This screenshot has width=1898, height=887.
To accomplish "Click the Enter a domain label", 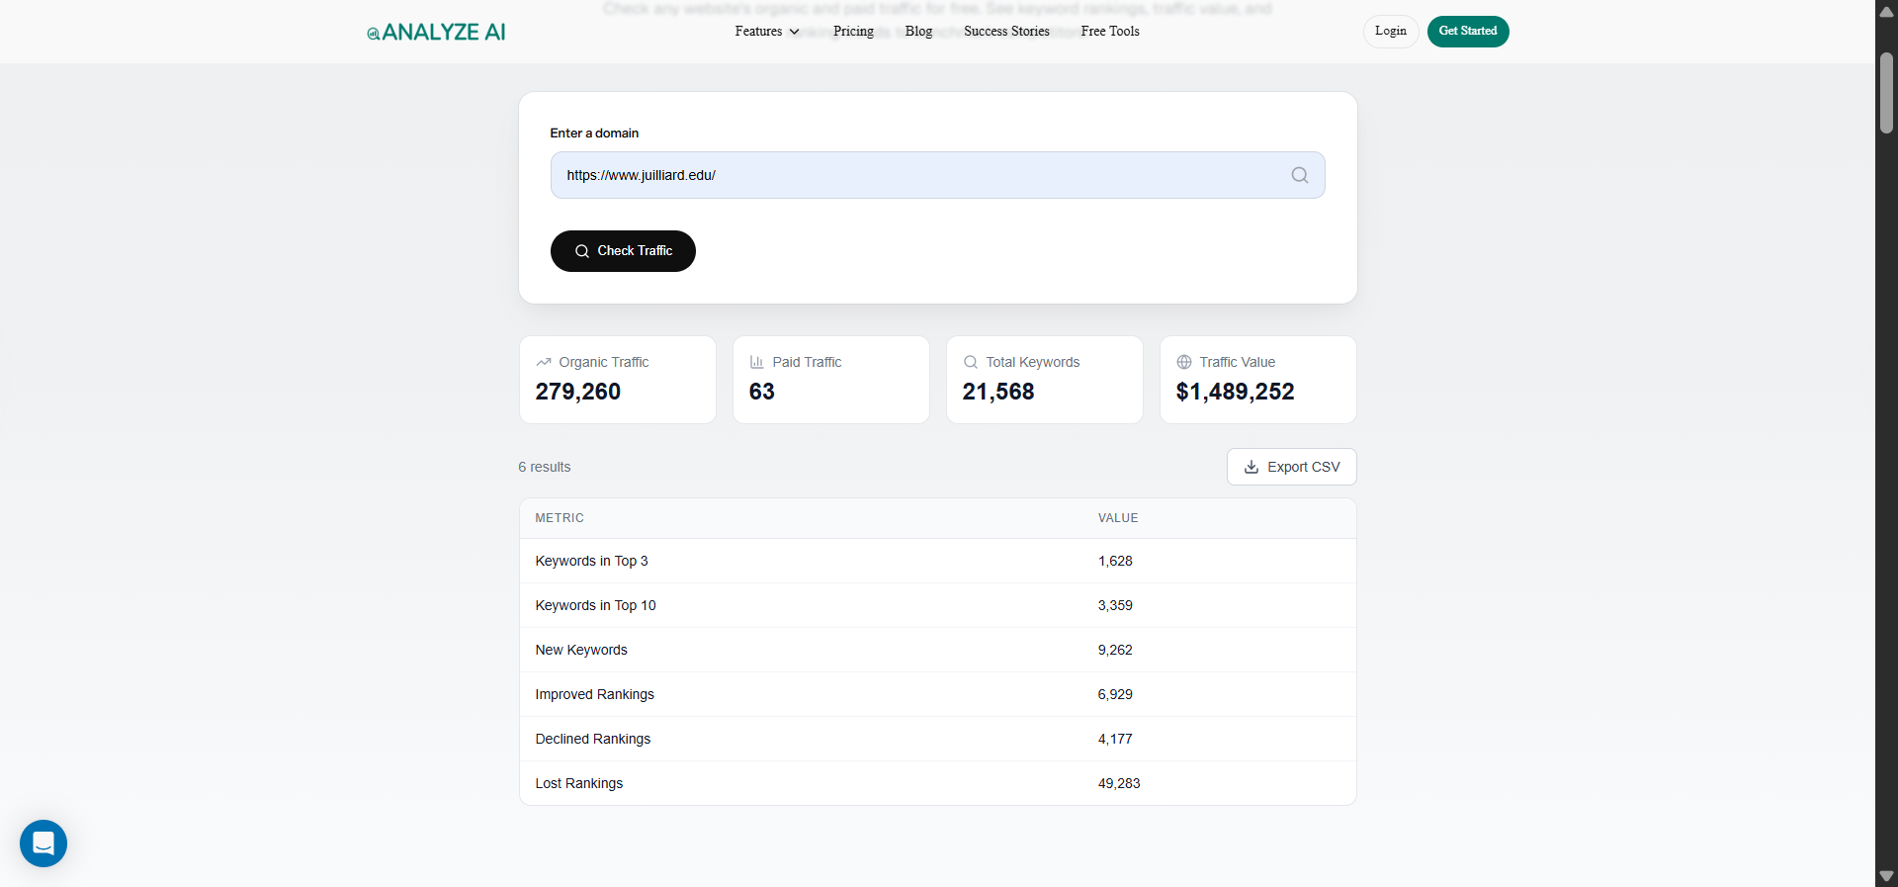I will click(x=594, y=133).
